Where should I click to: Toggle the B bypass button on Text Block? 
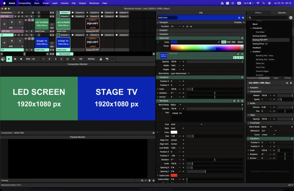coord(234,101)
